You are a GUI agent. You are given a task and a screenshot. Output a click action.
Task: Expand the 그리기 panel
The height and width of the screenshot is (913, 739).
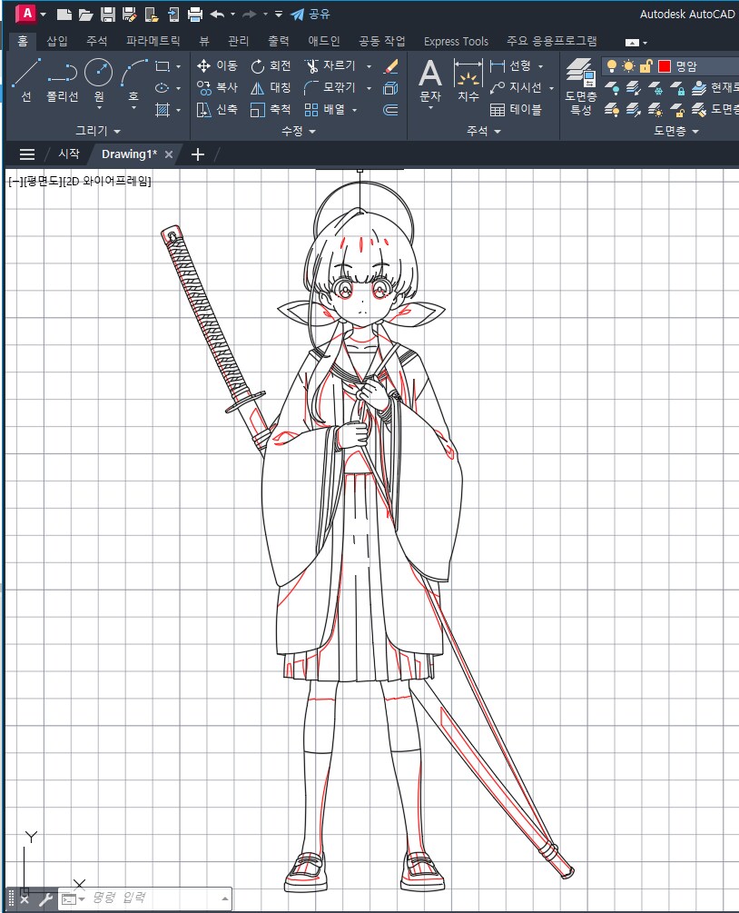98,131
